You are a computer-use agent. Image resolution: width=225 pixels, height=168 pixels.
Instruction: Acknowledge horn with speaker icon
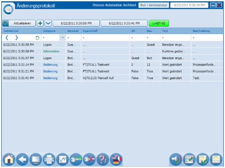[176, 159]
